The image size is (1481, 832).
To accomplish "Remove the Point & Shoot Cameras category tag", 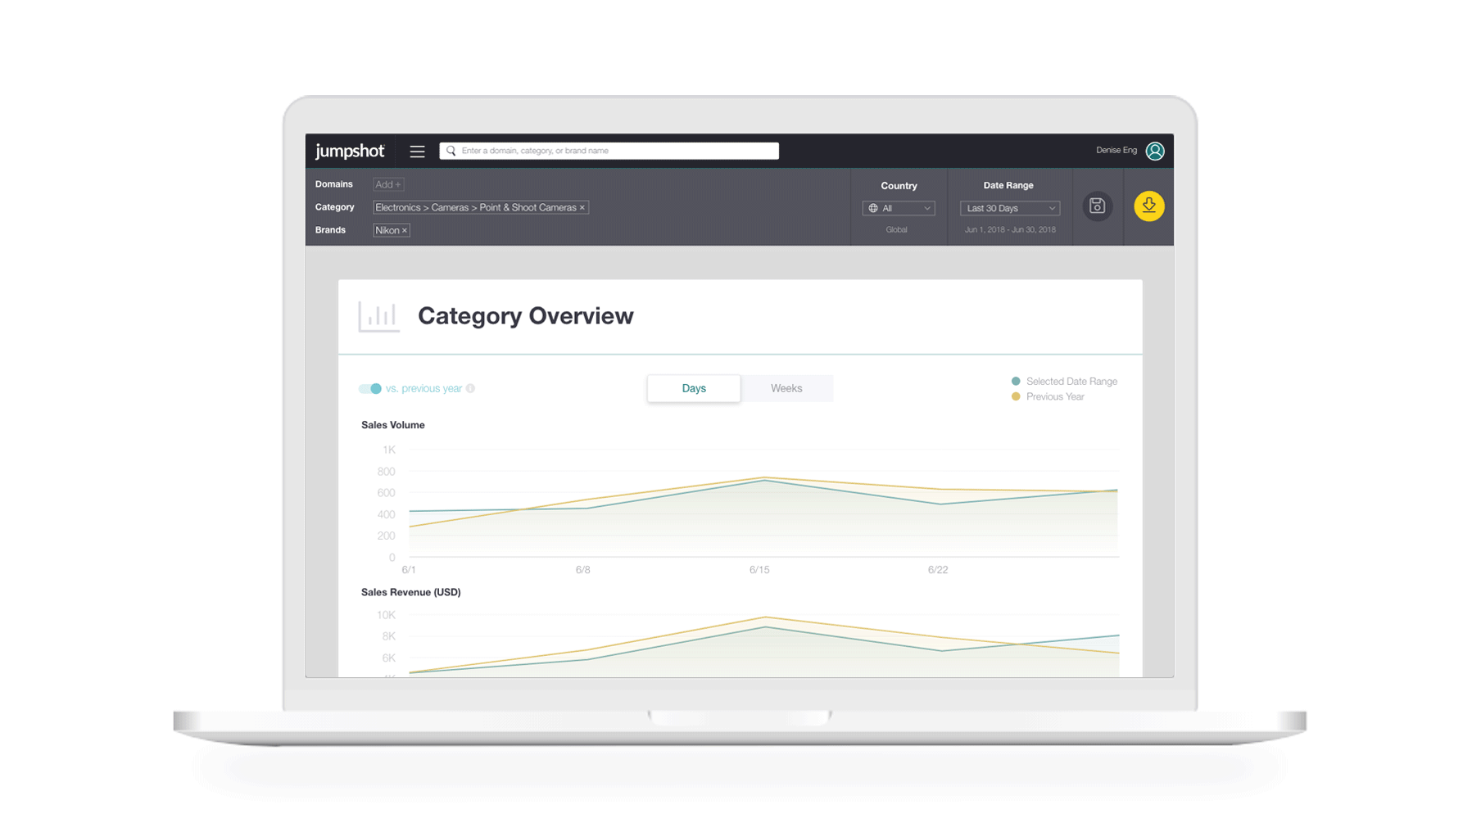I will [582, 208].
